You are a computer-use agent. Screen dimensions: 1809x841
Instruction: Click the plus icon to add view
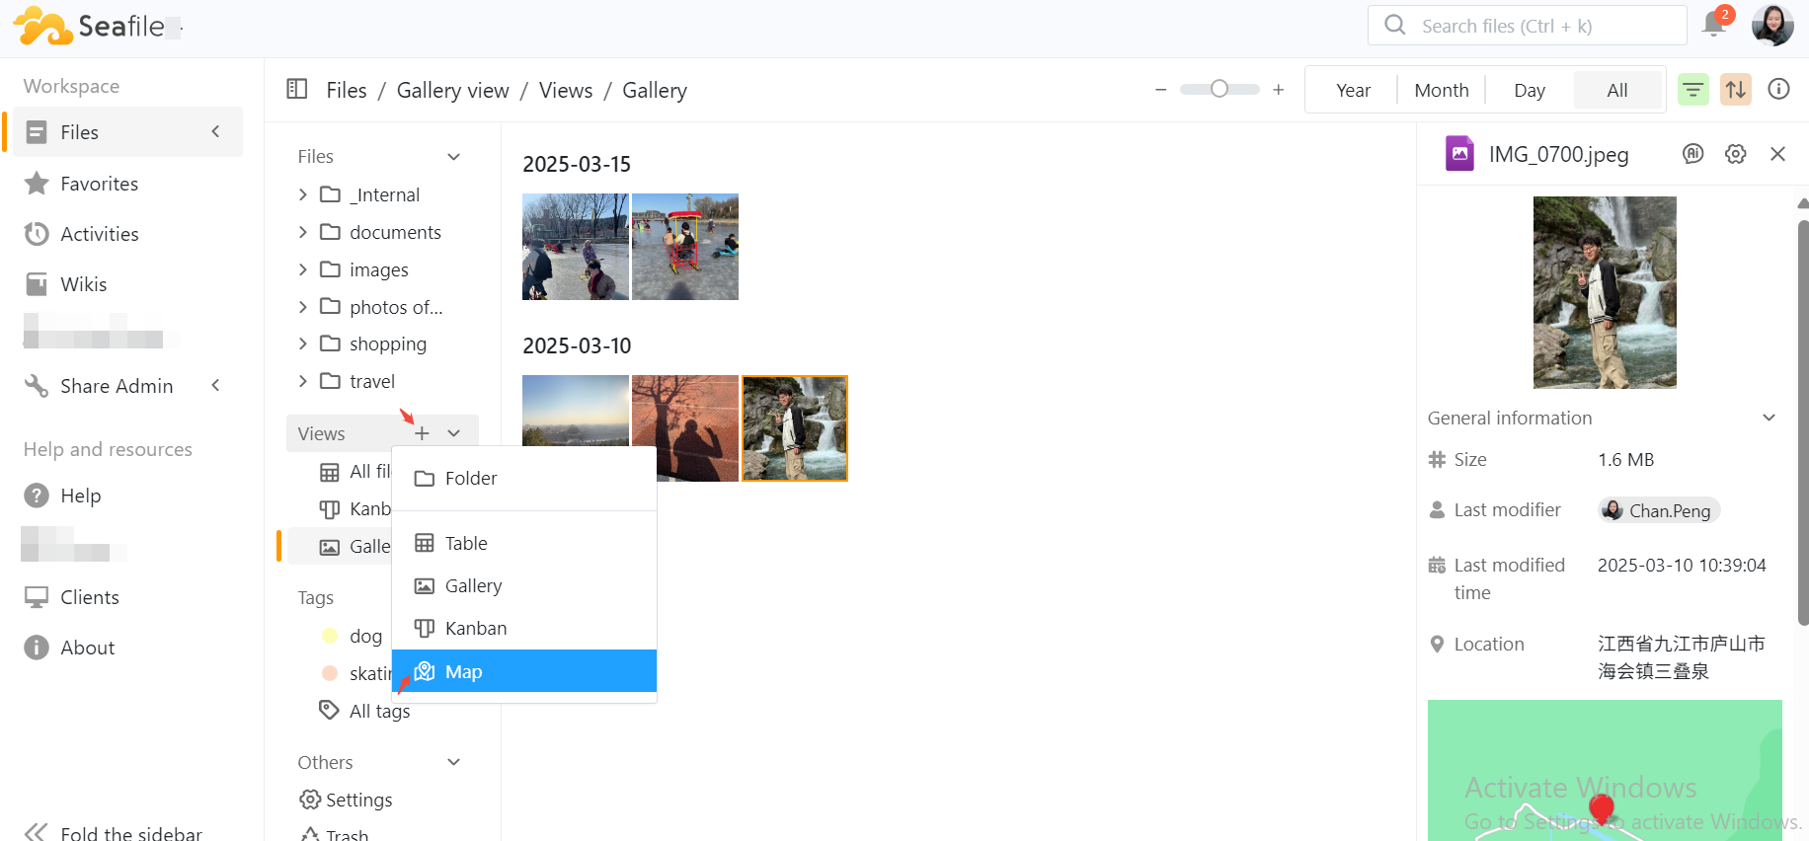[x=422, y=433]
